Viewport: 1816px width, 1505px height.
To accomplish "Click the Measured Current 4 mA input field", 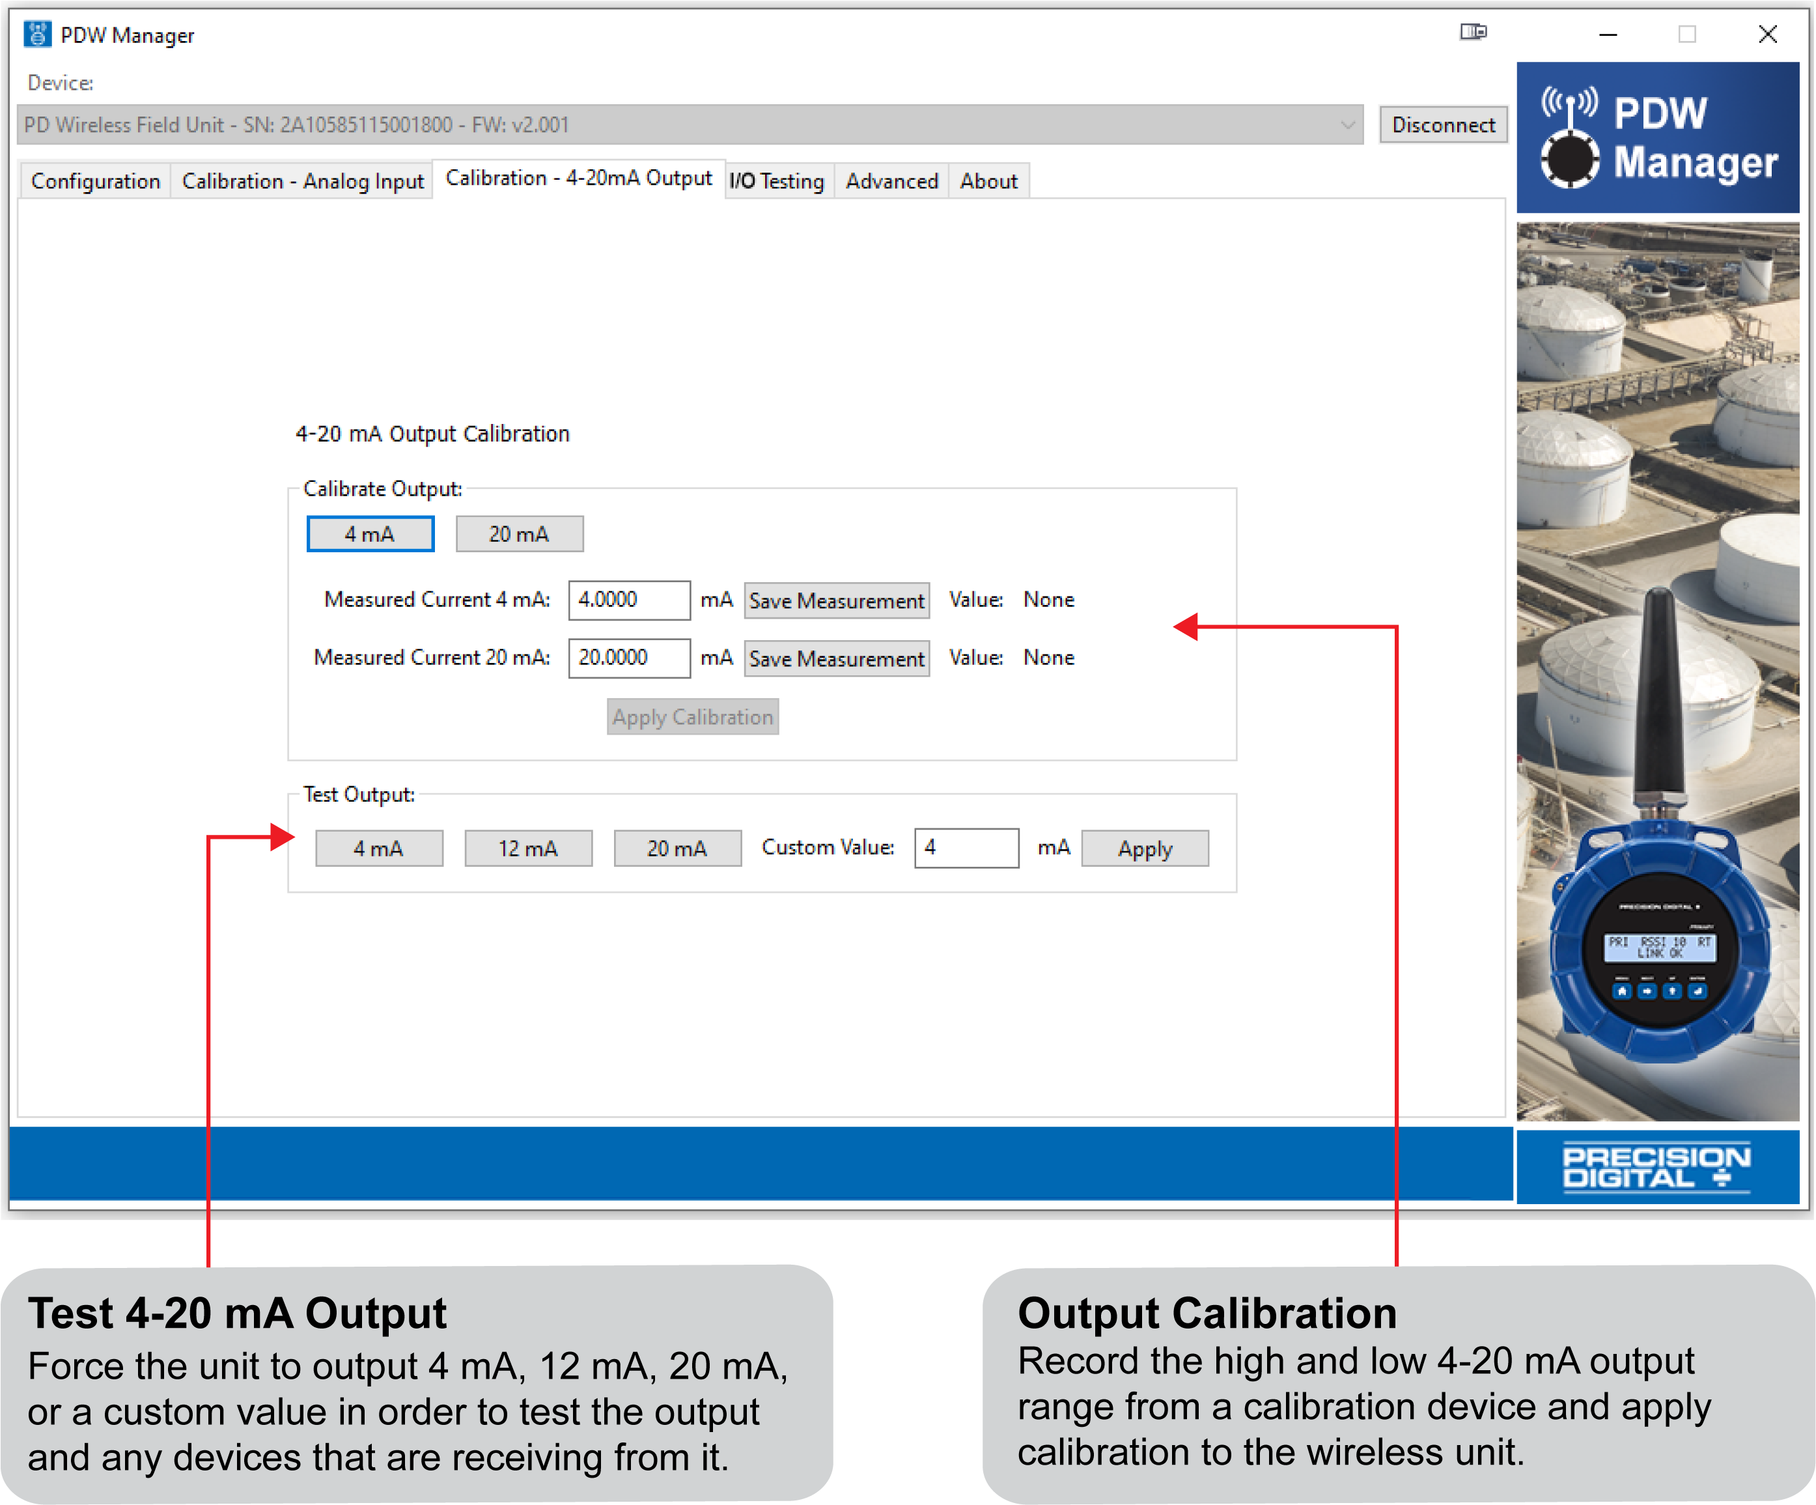I will tap(629, 599).
